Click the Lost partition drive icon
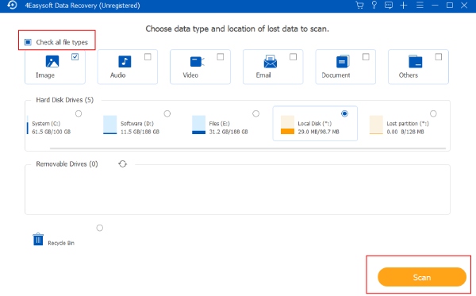This screenshot has height=296, width=476. coord(376,125)
